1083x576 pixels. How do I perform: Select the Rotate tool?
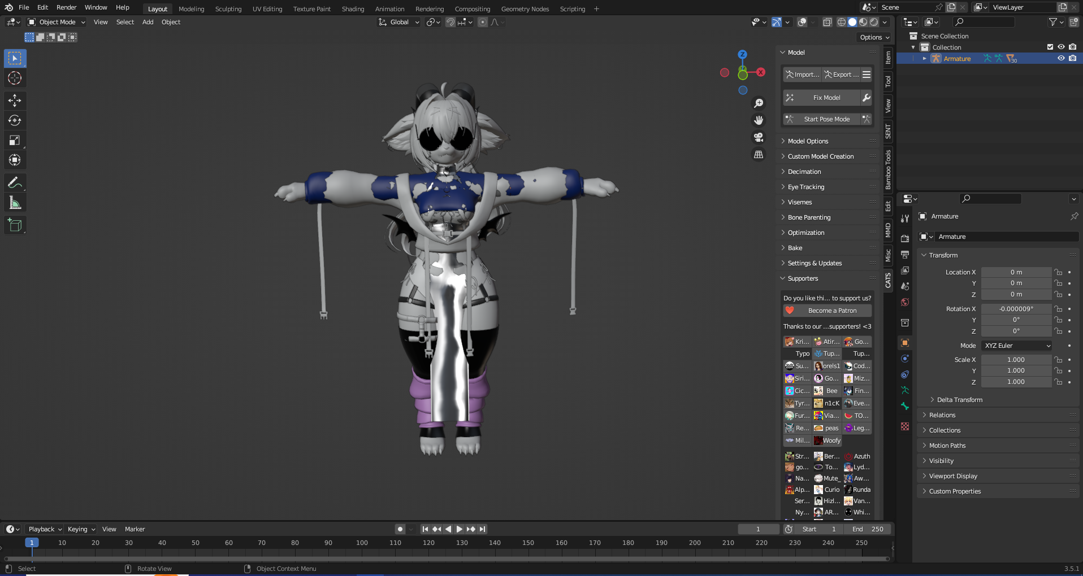[x=15, y=120]
